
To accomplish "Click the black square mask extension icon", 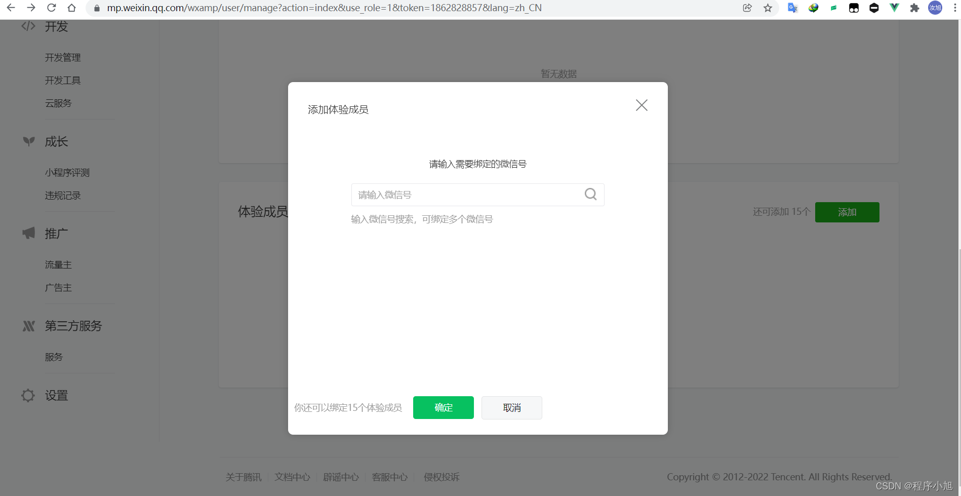I will (x=854, y=8).
